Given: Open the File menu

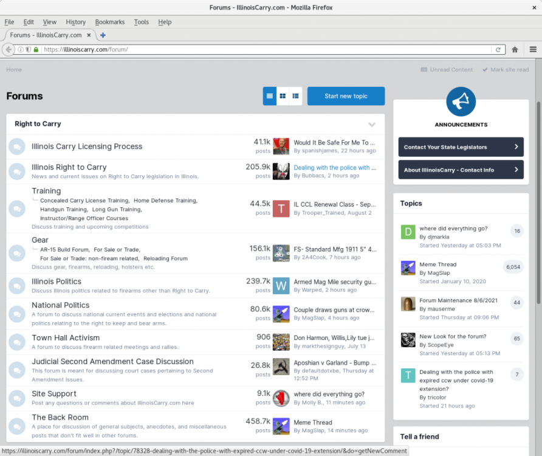Looking at the screenshot, I should pos(9,22).
